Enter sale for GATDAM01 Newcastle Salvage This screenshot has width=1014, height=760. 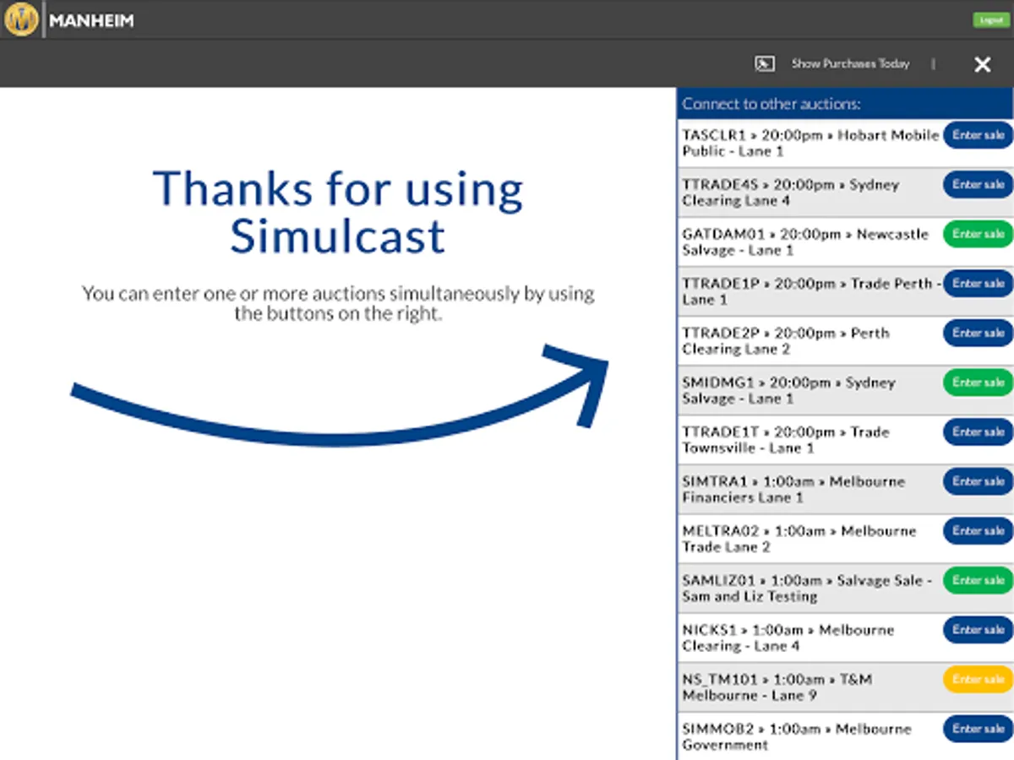pos(978,234)
